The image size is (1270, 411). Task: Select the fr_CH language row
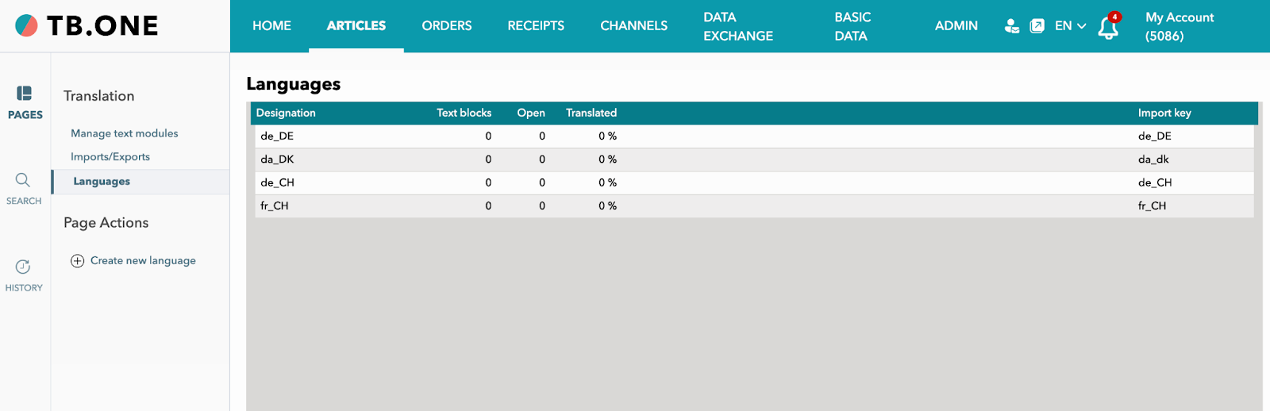pyautogui.click(x=275, y=206)
